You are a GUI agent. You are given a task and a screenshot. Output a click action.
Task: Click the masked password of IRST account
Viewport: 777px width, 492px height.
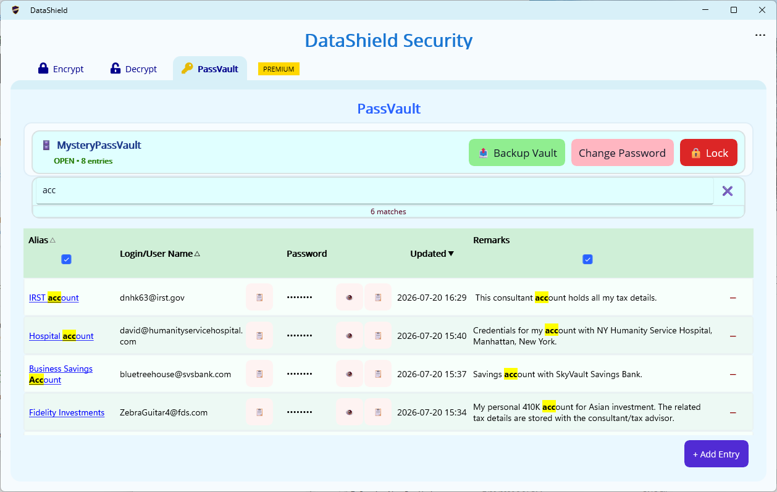click(300, 298)
